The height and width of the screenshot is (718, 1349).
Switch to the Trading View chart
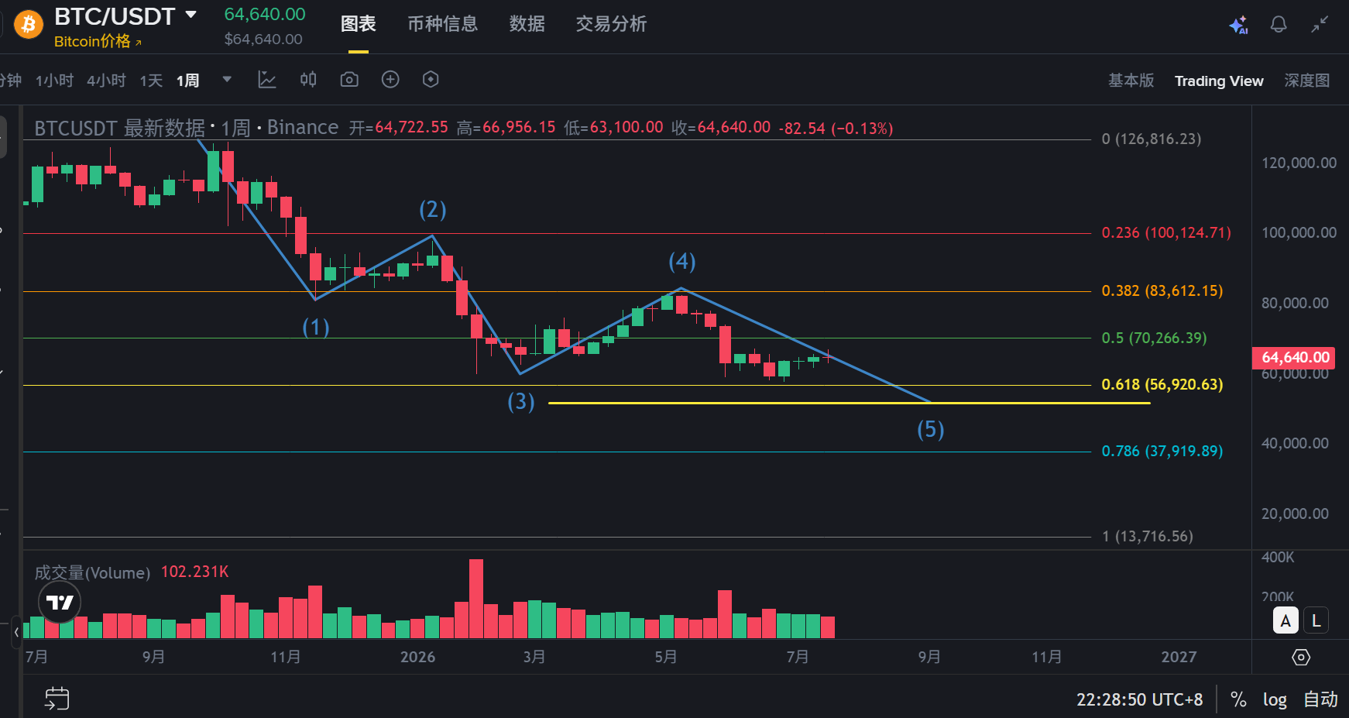[1219, 81]
